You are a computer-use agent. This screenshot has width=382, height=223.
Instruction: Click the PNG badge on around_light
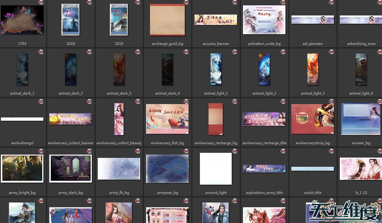click(234, 151)
